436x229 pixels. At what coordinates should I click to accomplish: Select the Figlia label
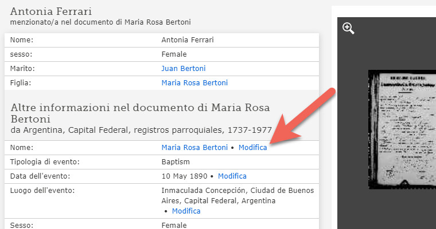[x=21, y=82]
